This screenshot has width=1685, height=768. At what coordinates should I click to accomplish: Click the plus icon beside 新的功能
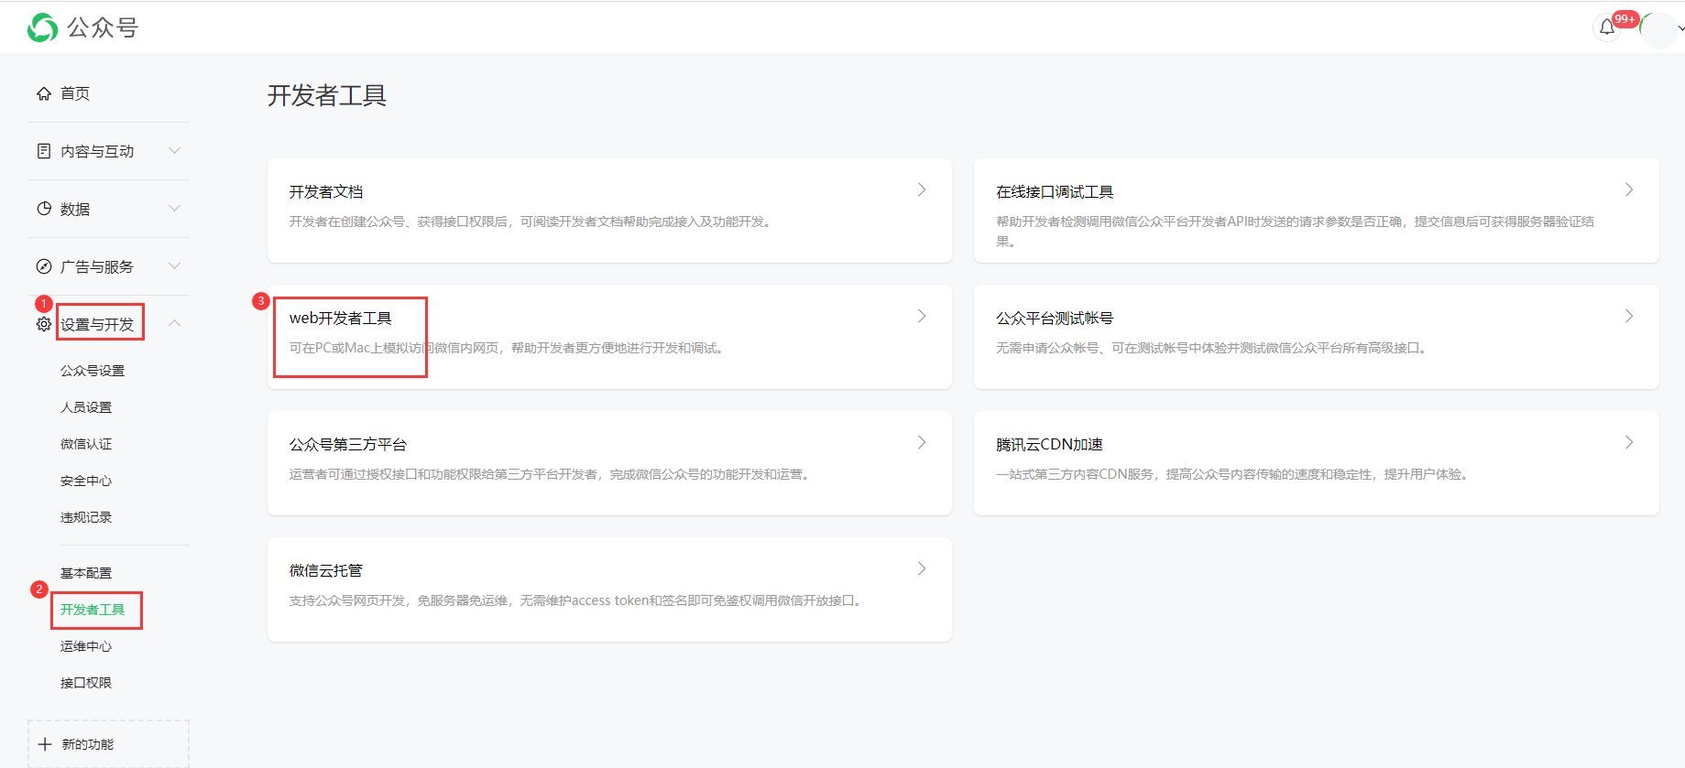45,744
